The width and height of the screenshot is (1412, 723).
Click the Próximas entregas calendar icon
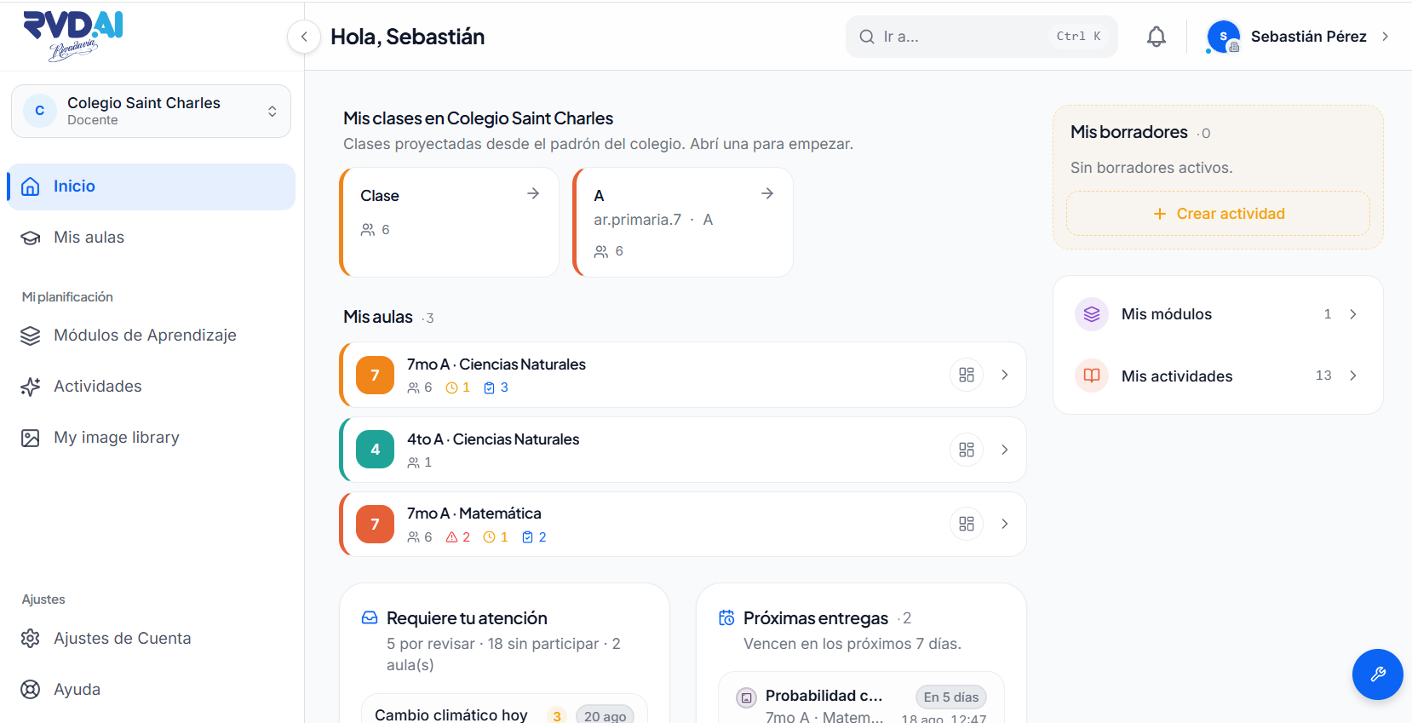pyautogui.click(x=726, y=617)
